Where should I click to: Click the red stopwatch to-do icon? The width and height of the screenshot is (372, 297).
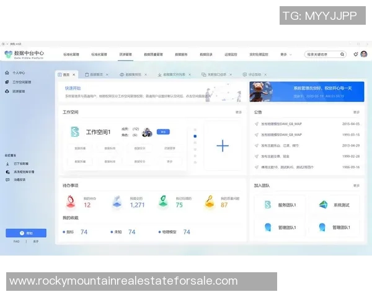[x=71, y=202]
